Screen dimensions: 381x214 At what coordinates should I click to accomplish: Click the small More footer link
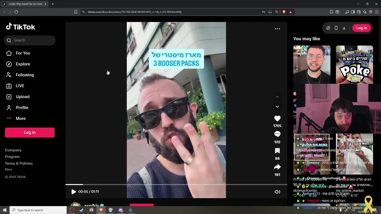[8, 169]
